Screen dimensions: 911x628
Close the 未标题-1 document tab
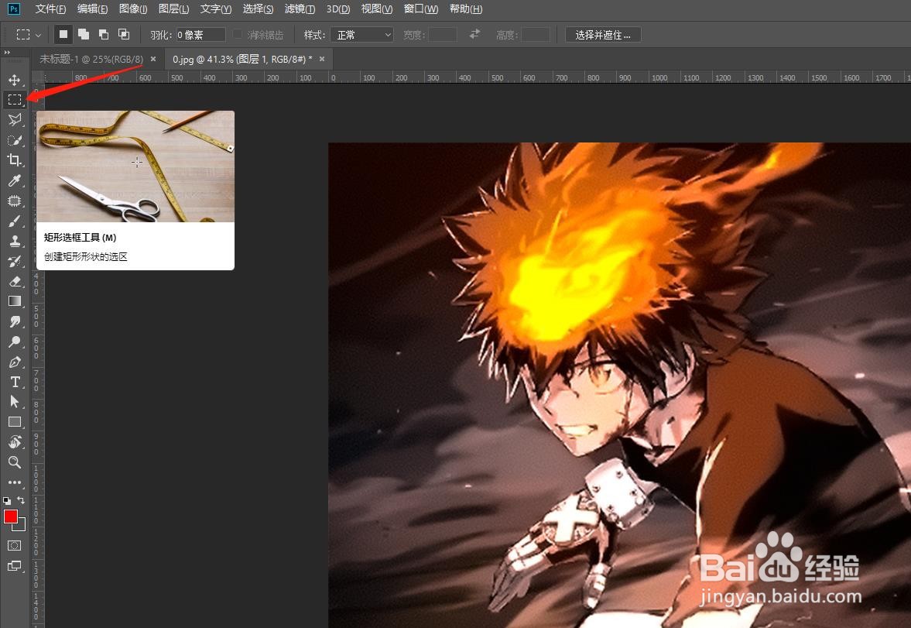tap(153, 59)
